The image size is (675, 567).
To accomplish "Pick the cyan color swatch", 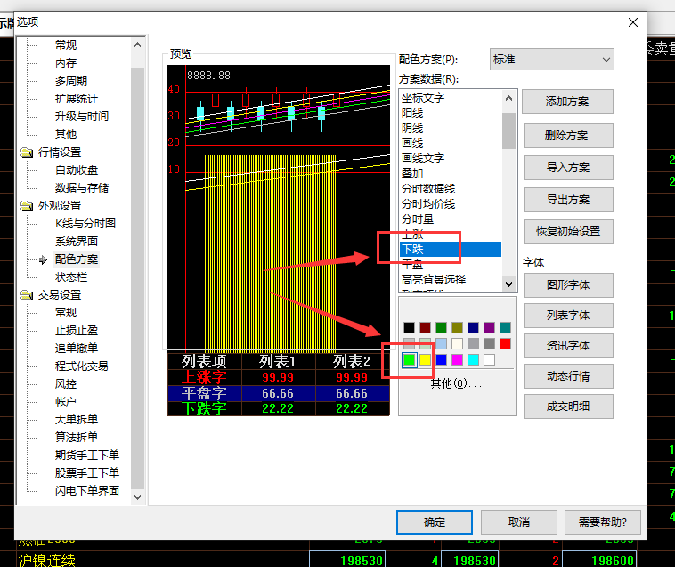I will pos(473,360).
